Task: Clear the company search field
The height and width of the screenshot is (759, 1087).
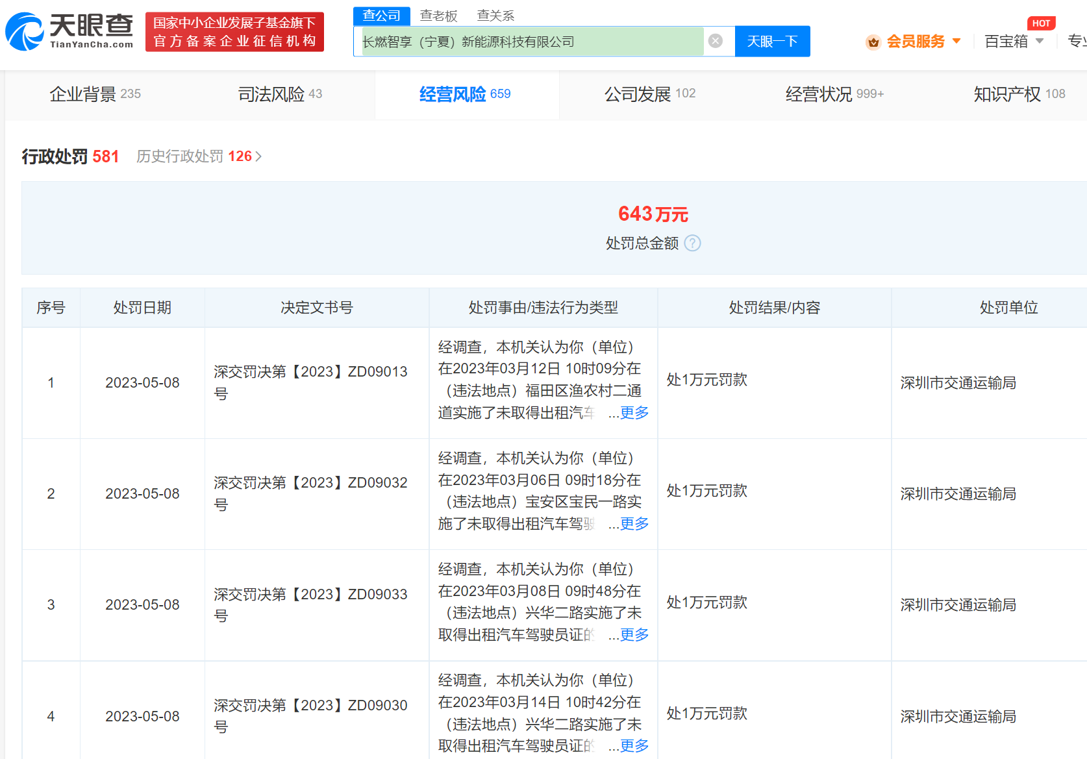Action: (x=716, y=41)
